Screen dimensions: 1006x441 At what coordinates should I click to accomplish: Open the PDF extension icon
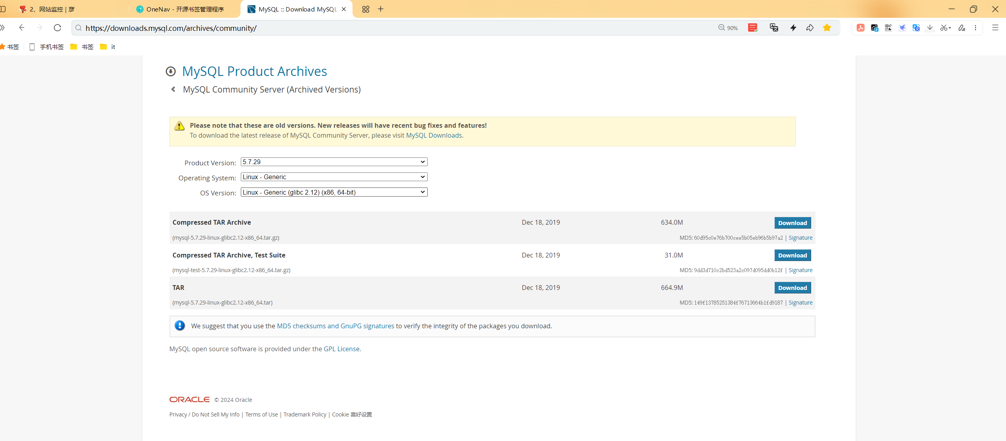tap(861, 28)
